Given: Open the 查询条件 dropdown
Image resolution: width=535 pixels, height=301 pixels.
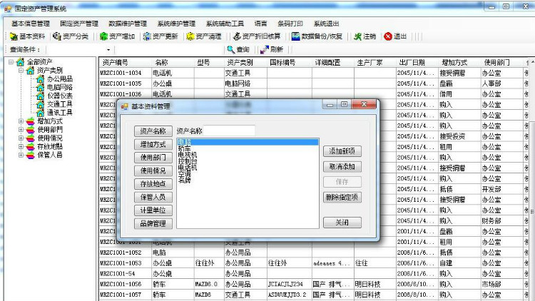Looking at the screenshot, I should click(x=108, y=50).
